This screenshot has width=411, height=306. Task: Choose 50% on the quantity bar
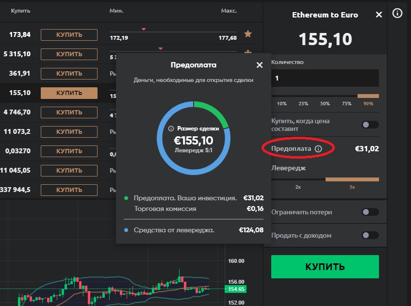tap(325, 104)
